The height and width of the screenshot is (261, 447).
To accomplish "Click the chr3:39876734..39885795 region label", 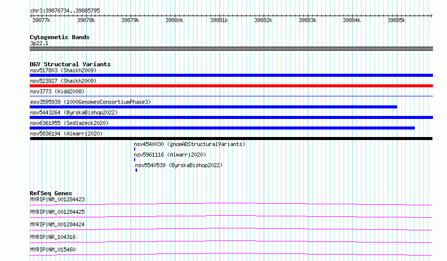I will [x=65, y=11].
